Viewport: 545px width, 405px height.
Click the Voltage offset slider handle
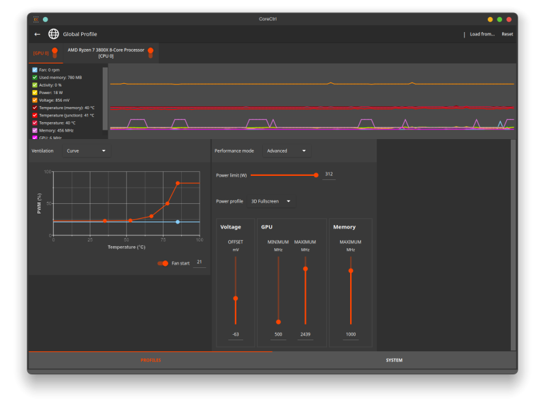click(x=236, y=299)
